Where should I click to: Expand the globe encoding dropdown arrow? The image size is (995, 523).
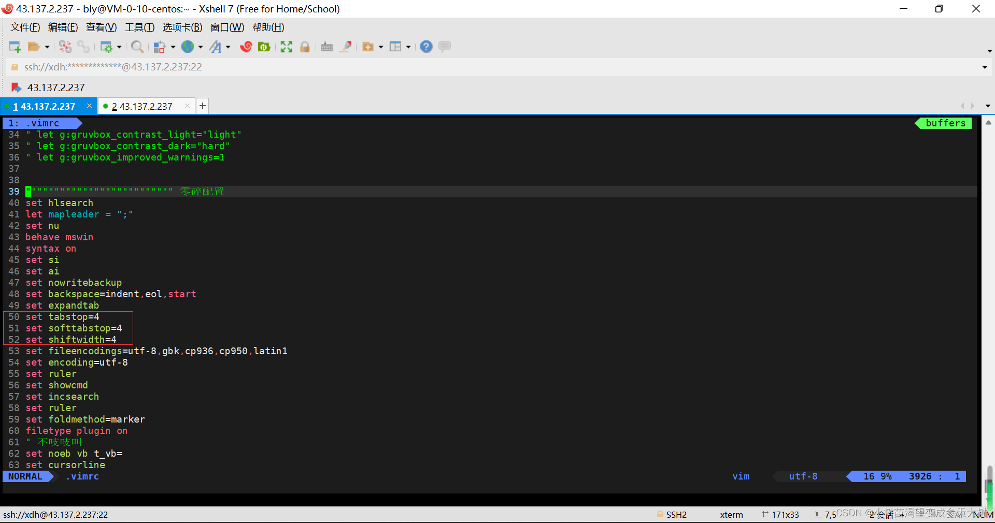coord(201,47)
